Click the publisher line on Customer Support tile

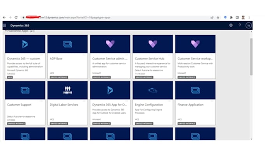tap(21, 117)
